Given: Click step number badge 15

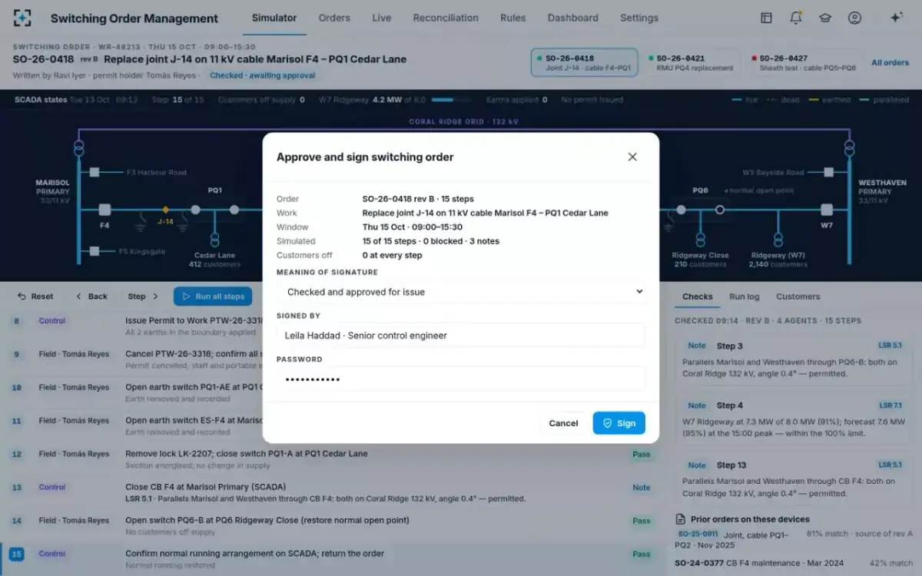Looking at the screenshot, I should point(16,554).
